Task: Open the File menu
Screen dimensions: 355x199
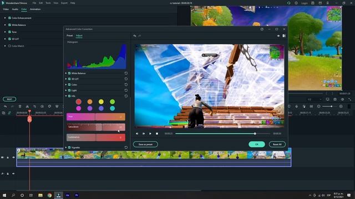Action: [34, 3]
